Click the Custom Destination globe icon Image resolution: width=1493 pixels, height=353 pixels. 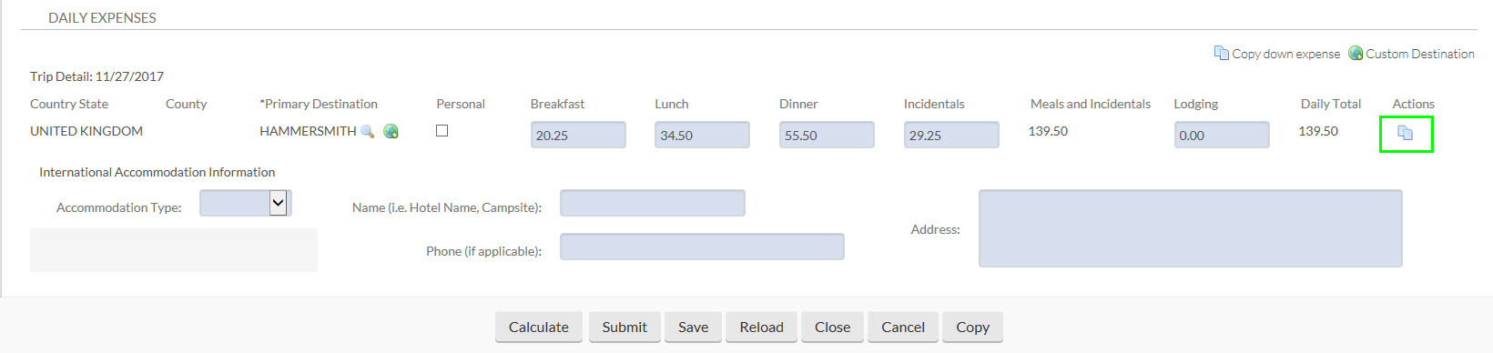click(1356, 53)
